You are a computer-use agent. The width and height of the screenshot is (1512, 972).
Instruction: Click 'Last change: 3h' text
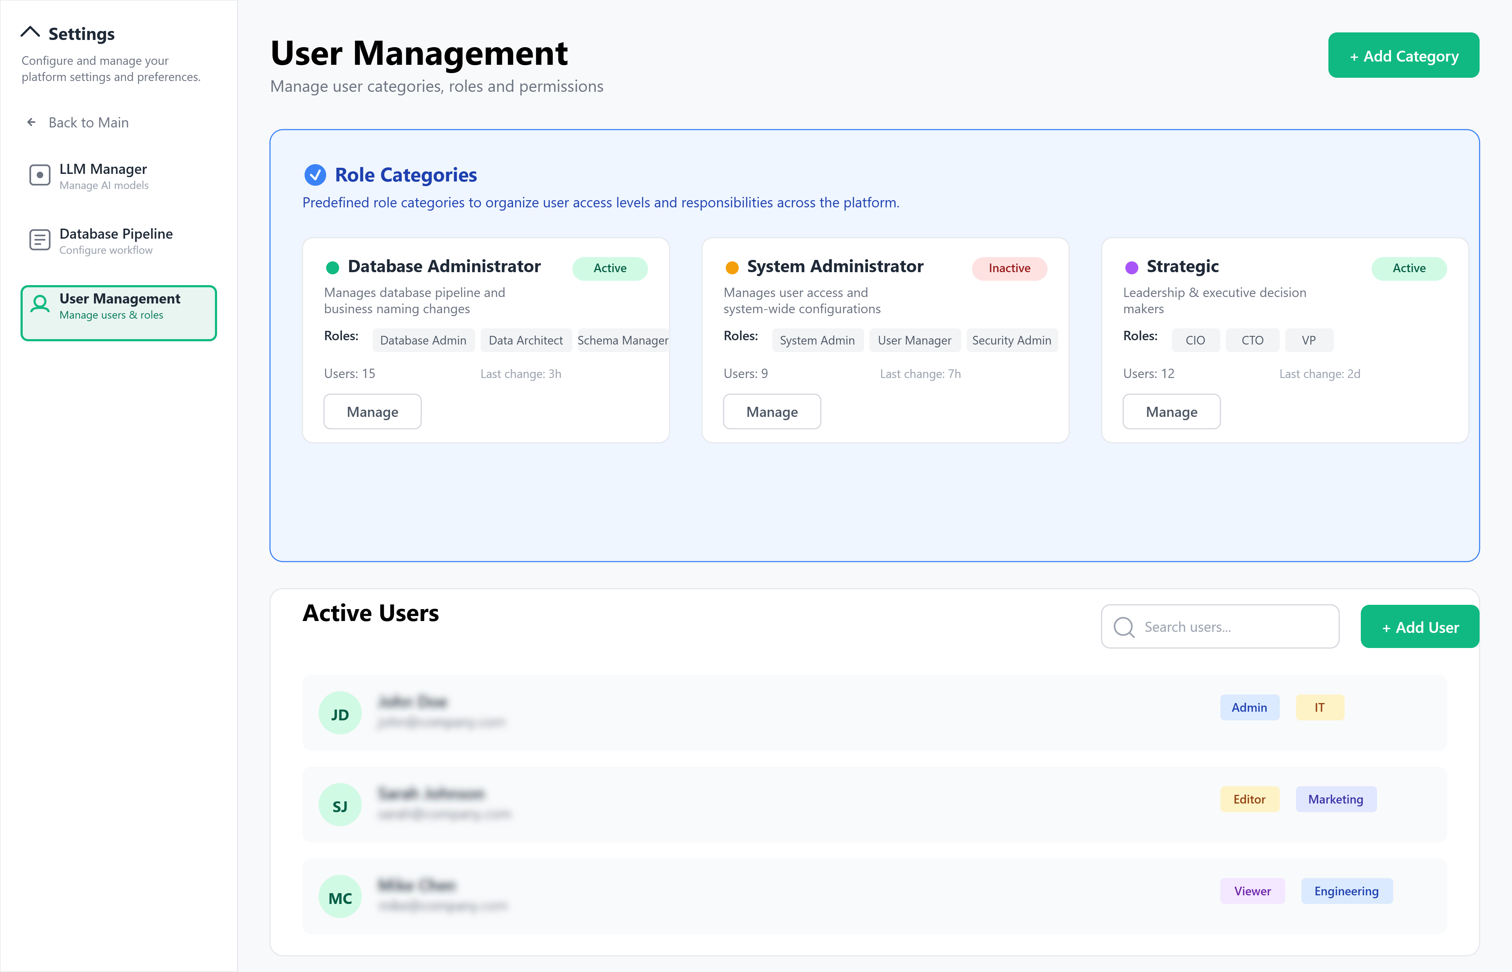pos(521,374)
